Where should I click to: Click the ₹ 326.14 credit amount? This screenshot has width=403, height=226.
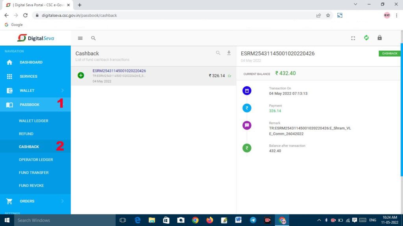217,76
